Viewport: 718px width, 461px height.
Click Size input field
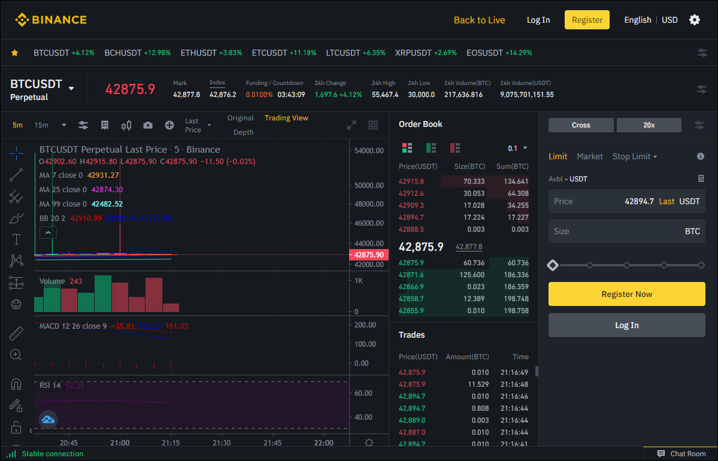pos(627,231)
